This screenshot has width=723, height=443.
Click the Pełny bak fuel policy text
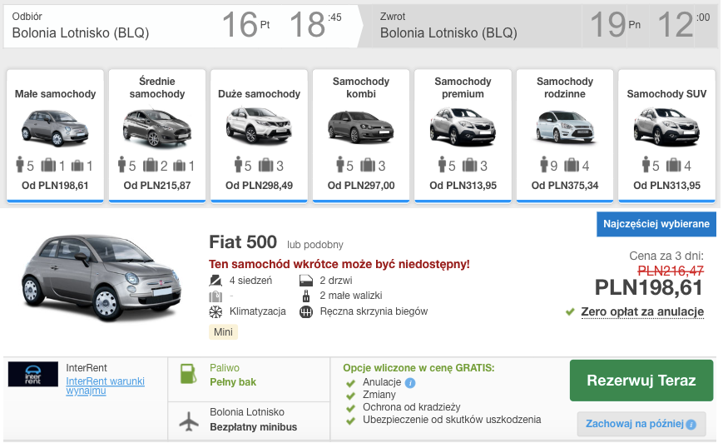[233, 382]
